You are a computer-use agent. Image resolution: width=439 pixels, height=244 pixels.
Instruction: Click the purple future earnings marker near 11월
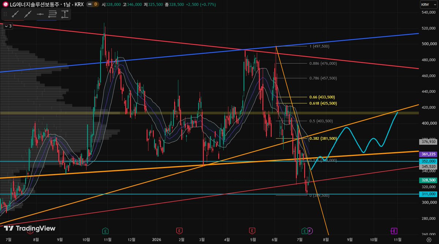394,231
